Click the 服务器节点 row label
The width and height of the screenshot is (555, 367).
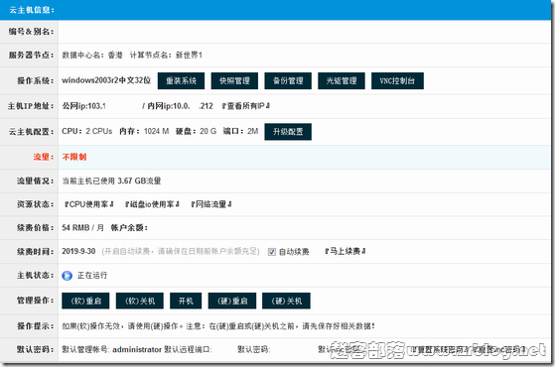click(x=31, y=55)
